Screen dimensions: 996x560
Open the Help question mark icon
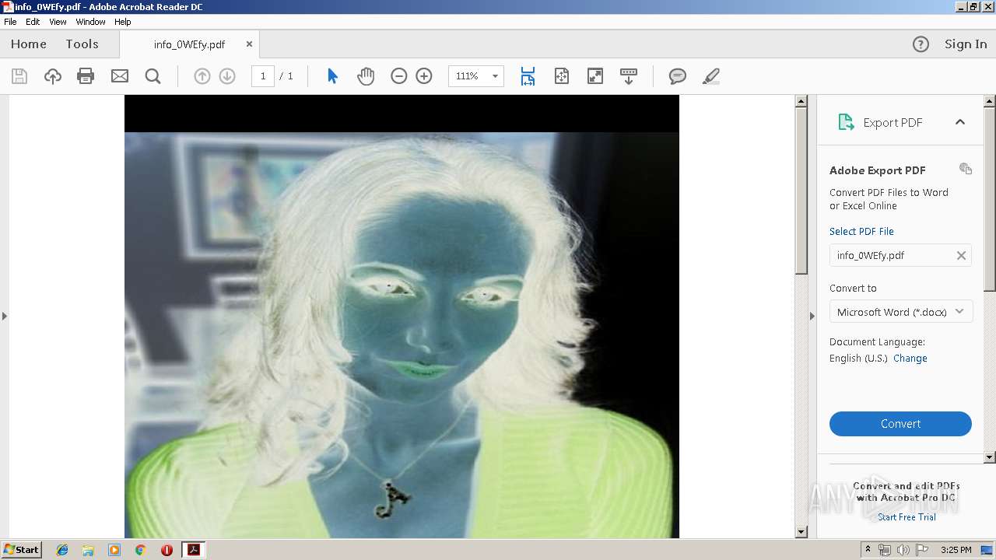pyautogui.click(x=921, y=44)
